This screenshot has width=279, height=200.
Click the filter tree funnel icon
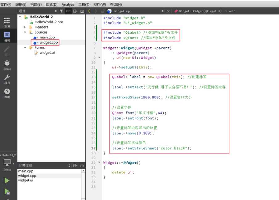pos(62,11)
